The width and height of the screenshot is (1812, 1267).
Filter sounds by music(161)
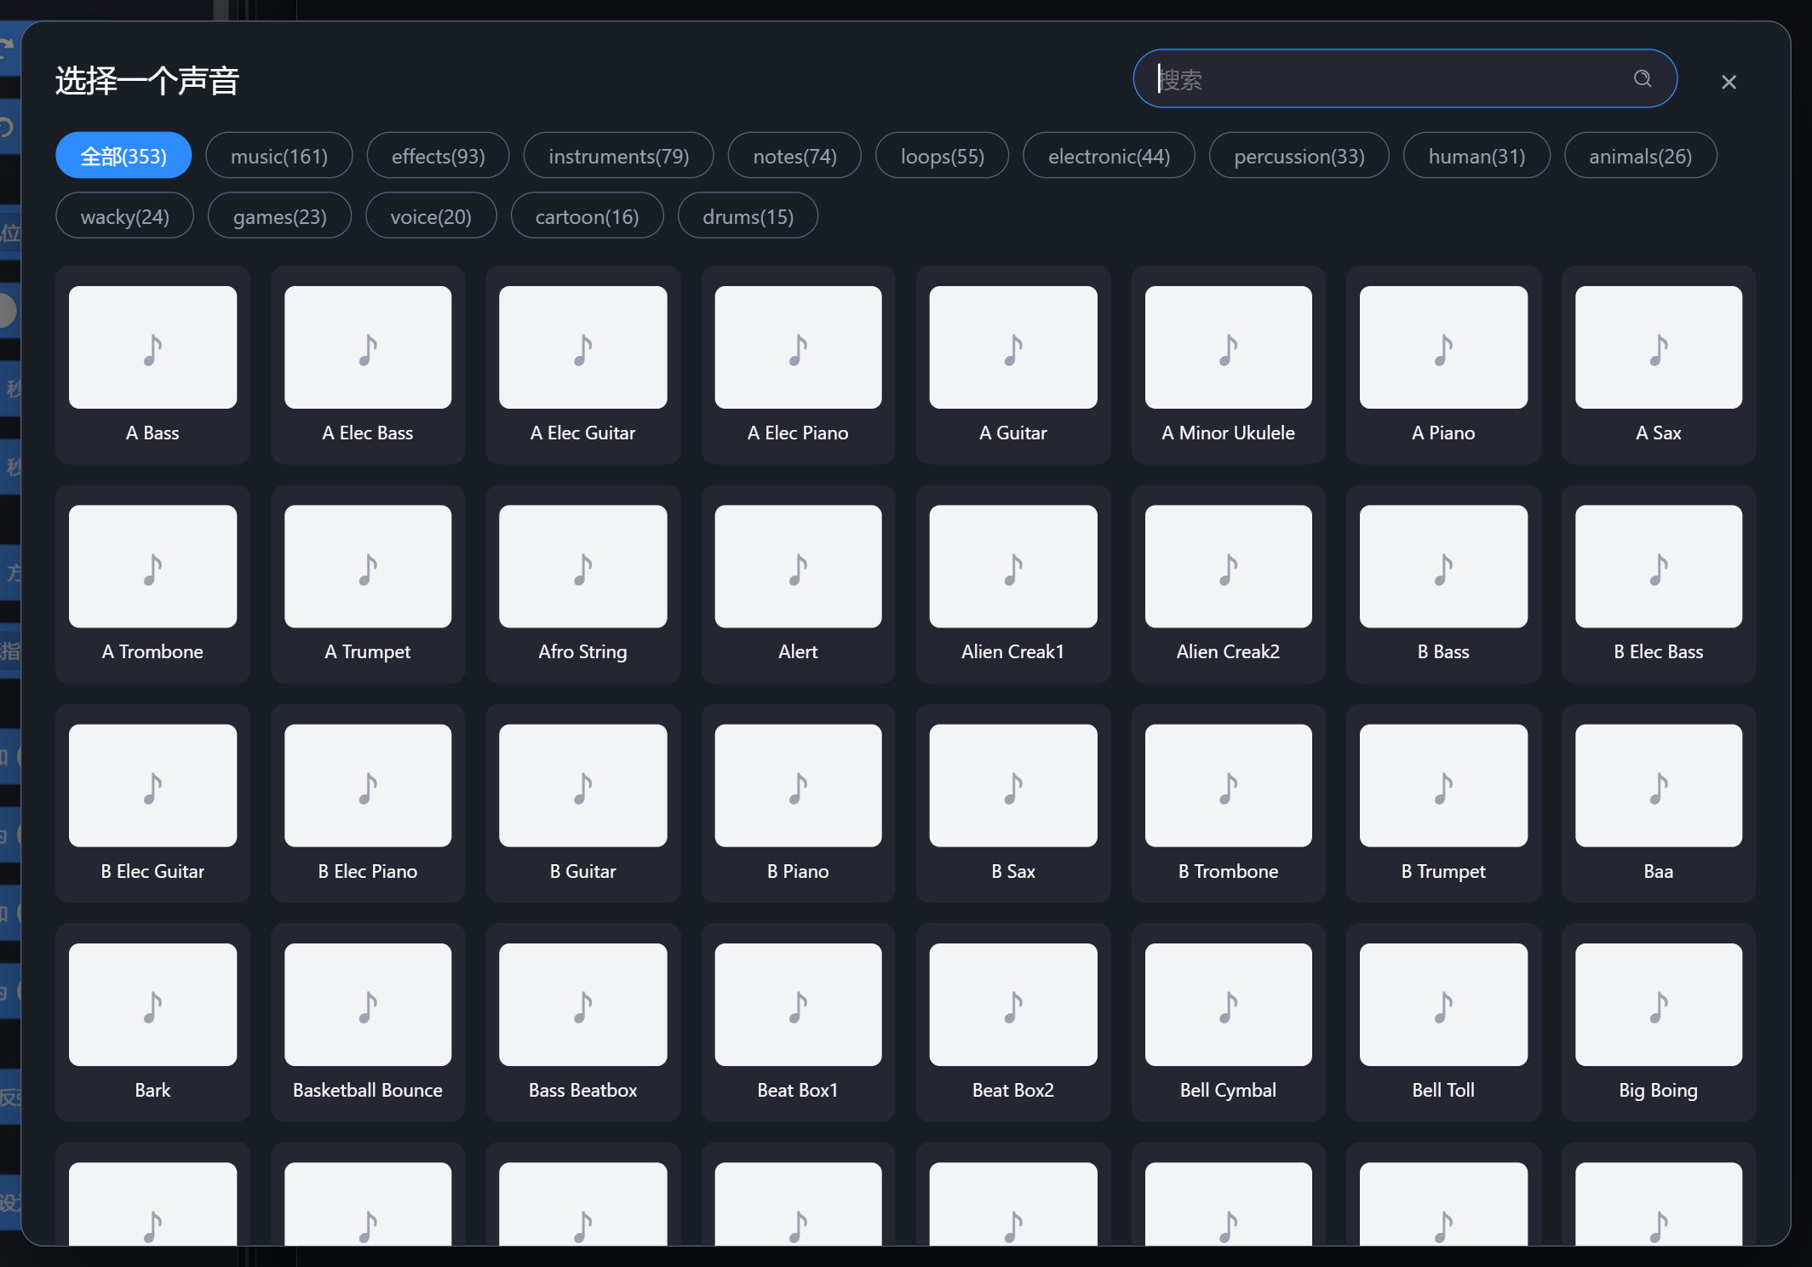coord(279,156)
